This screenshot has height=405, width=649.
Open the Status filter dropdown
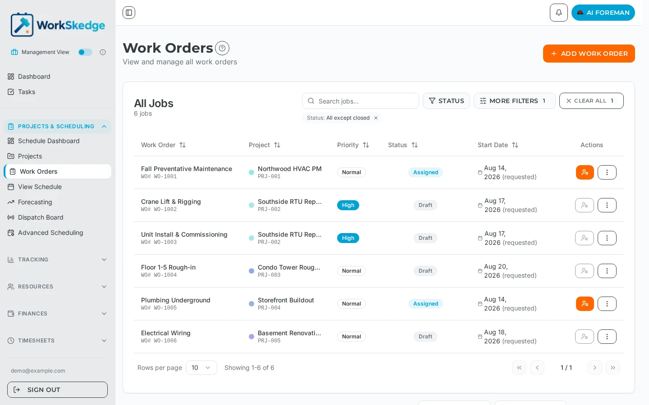click(x=446, y=101)
